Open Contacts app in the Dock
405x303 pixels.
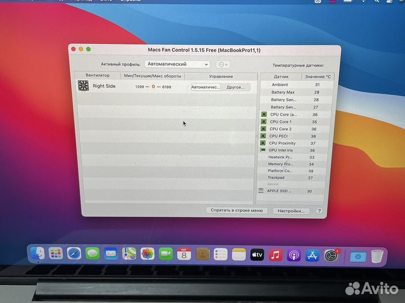(202, 255)
